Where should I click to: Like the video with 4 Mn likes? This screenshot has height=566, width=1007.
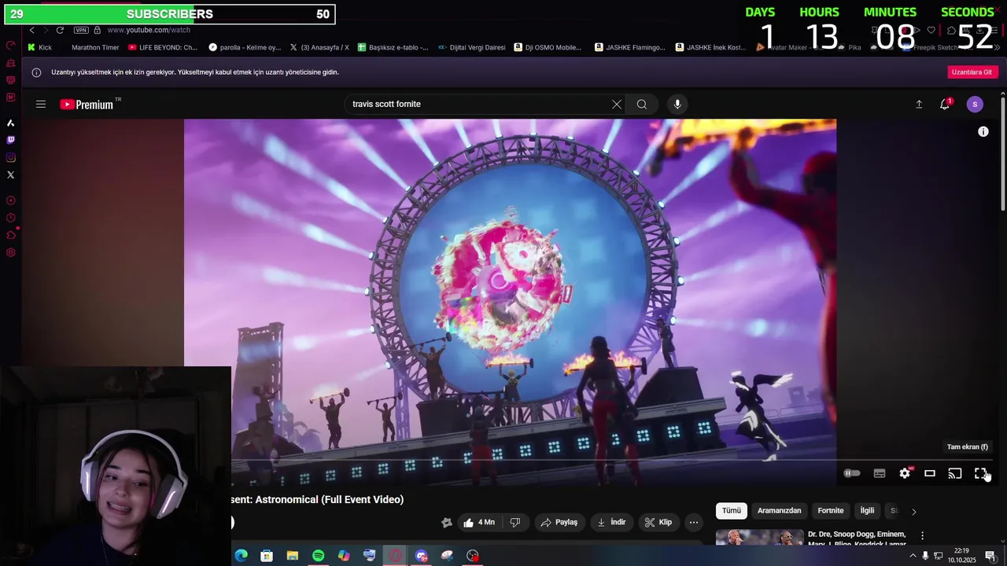pyautogui.click(x=478, y=522)
